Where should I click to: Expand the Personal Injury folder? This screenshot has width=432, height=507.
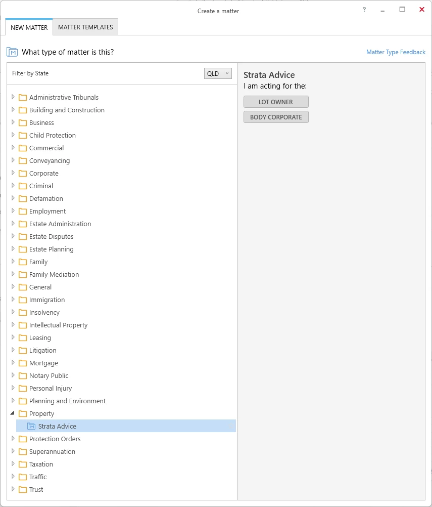click(x=13, y=388)
